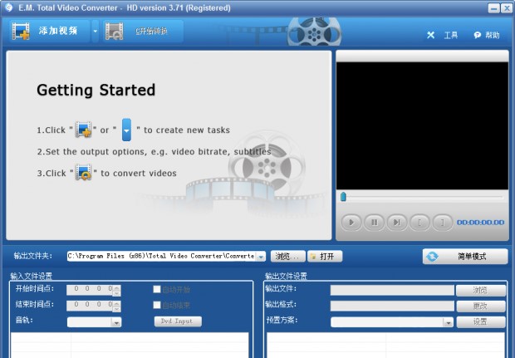515x358 pixels.
Task: Open the output folder path dropdown
Action: (261, 257)
